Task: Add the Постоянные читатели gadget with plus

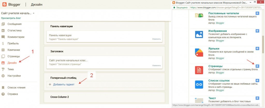Action: [x=257, y=13]
